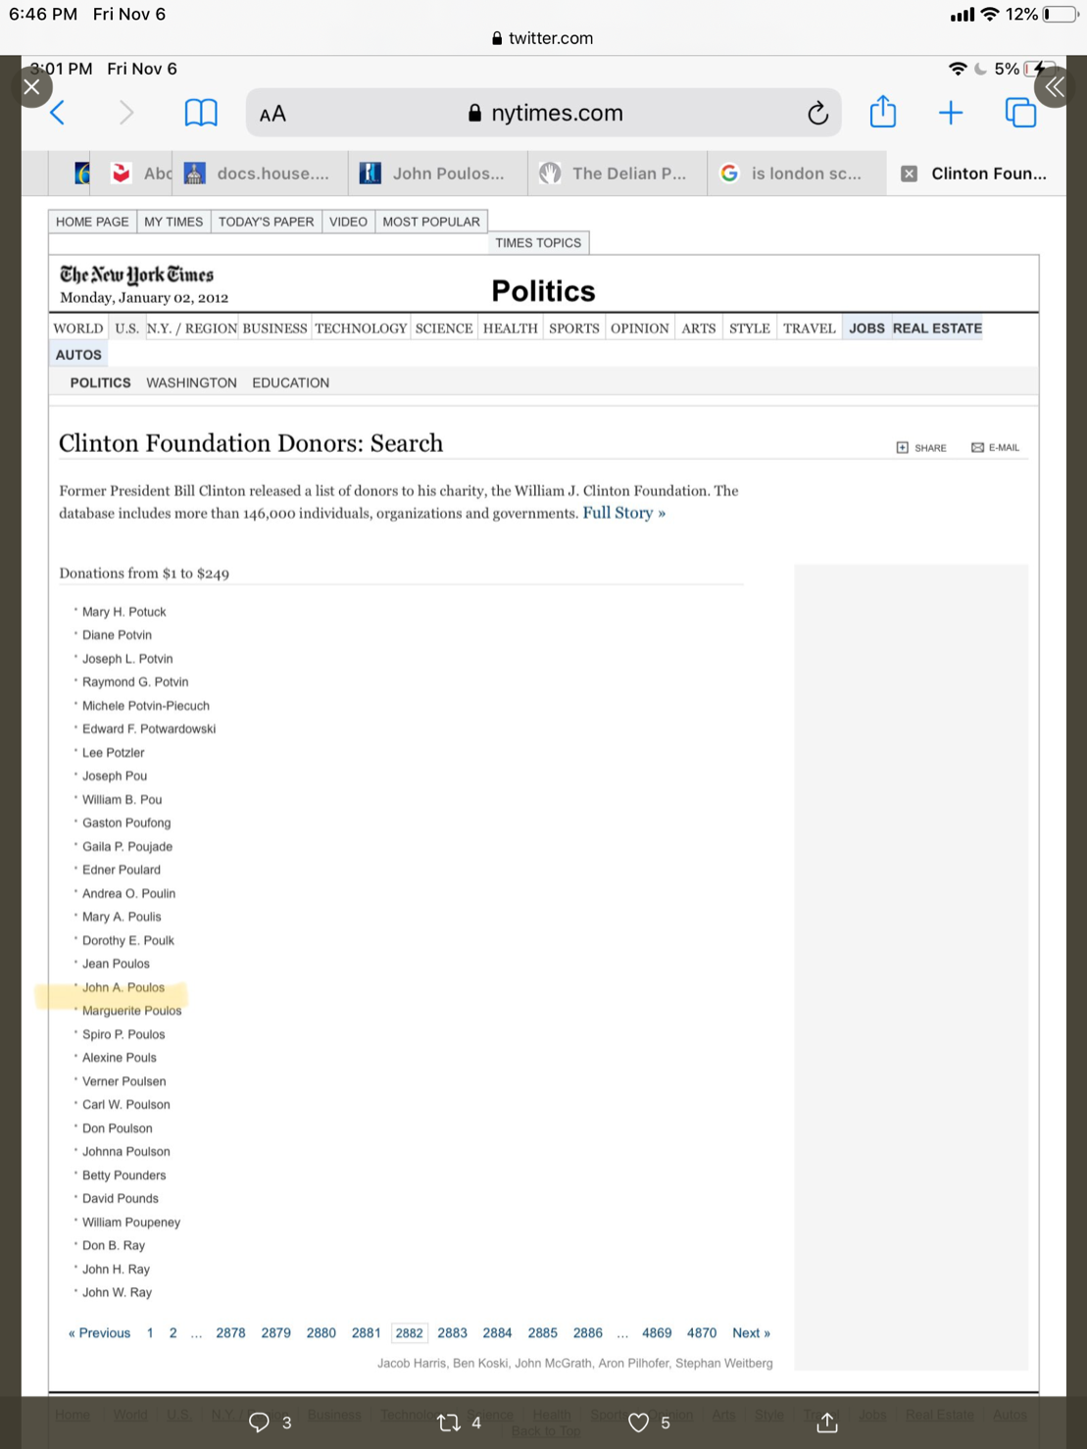The height and width of the screenshot is (1449, 1087).
Task: Open the JOBS section
Action: click(x=866, y=328)
